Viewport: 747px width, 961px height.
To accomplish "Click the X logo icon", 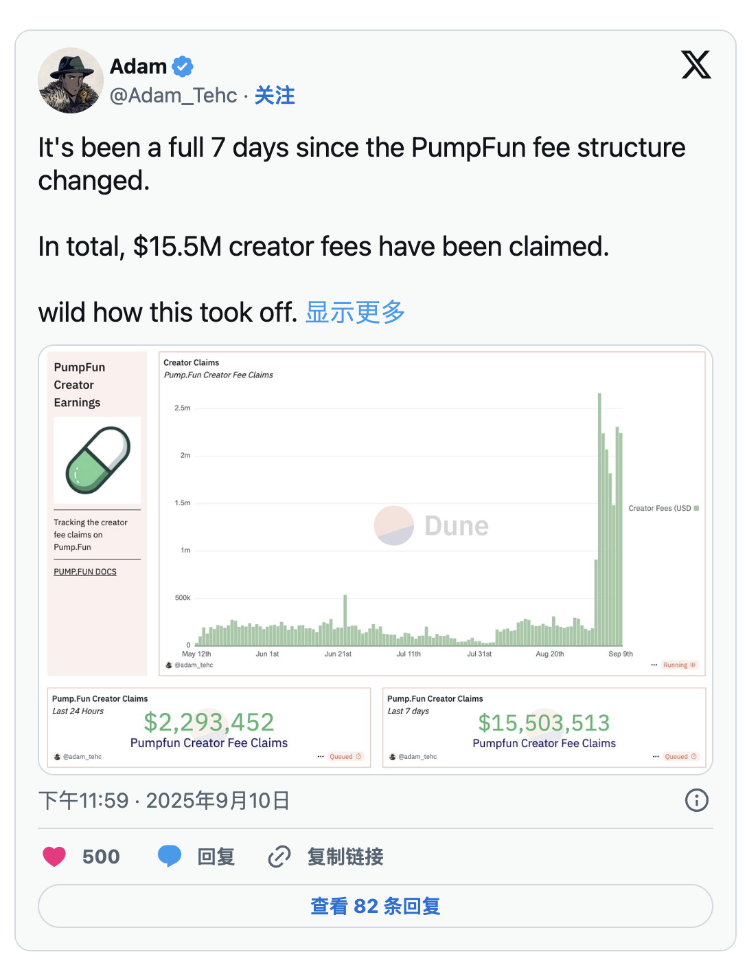I will click(x=696, y=65).
